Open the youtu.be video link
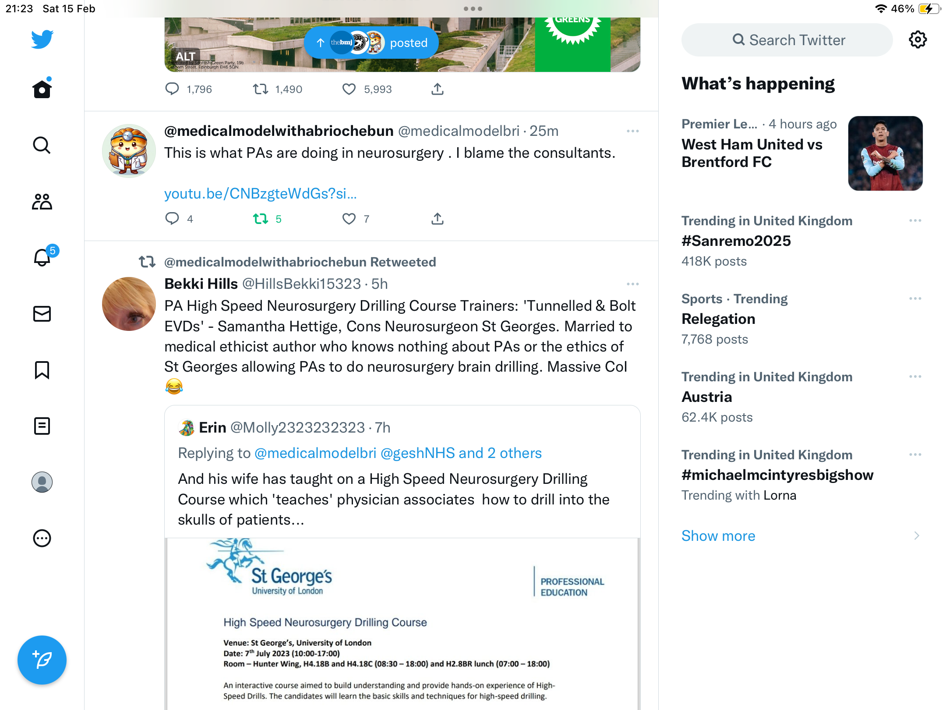Image resolution: width=946 pixels, height=710 pixels. pos(261,193)
